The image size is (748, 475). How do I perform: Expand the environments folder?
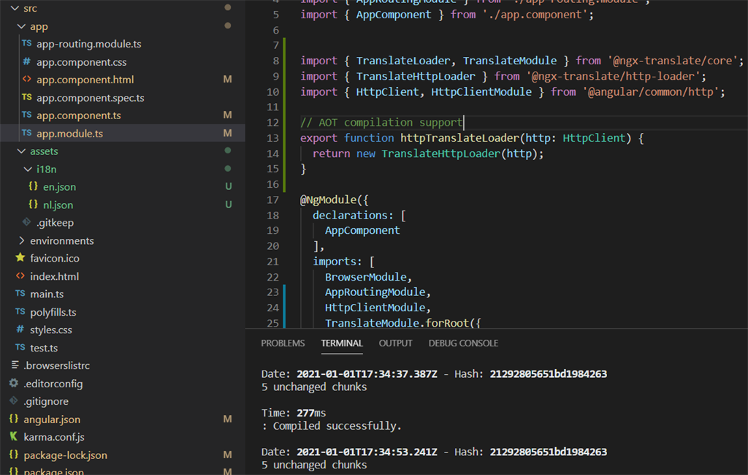21,240
